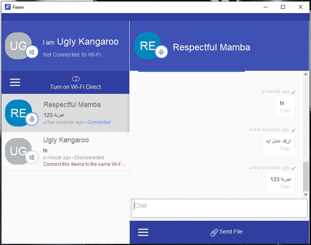
Task: Copy the 'hi' message
Action: (285, 110)
